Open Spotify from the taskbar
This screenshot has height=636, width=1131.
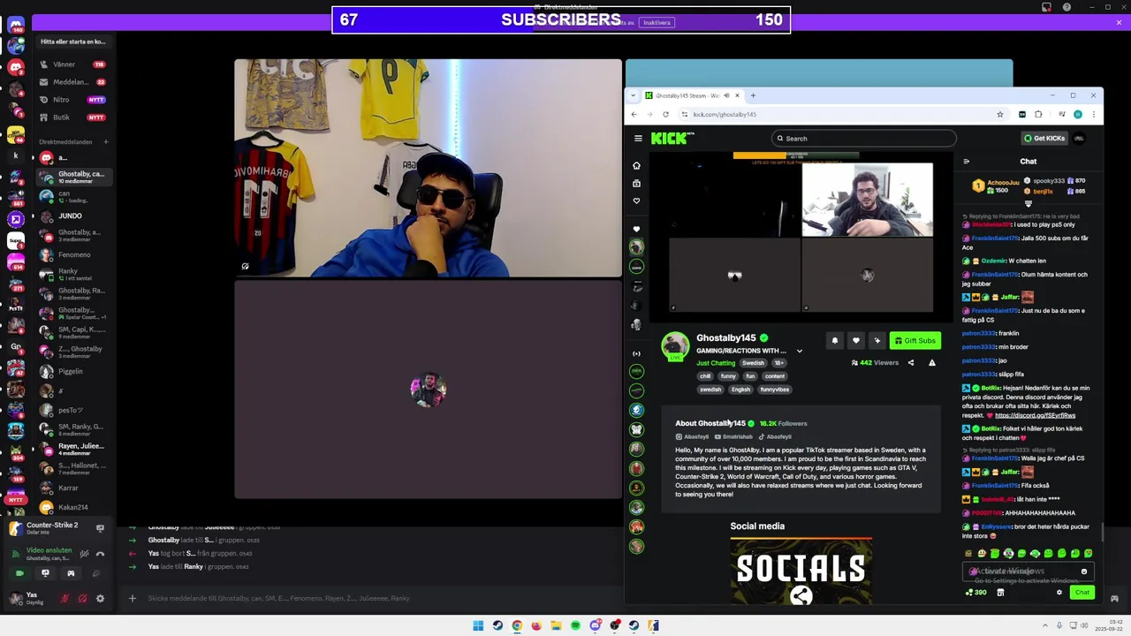tap(575, 625)
